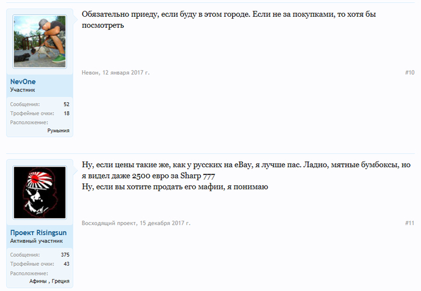The height and width of the screenshot is (291, 421).
Task: Open the Проект Risingsun username profile
Action: click(x=38, y=232)
